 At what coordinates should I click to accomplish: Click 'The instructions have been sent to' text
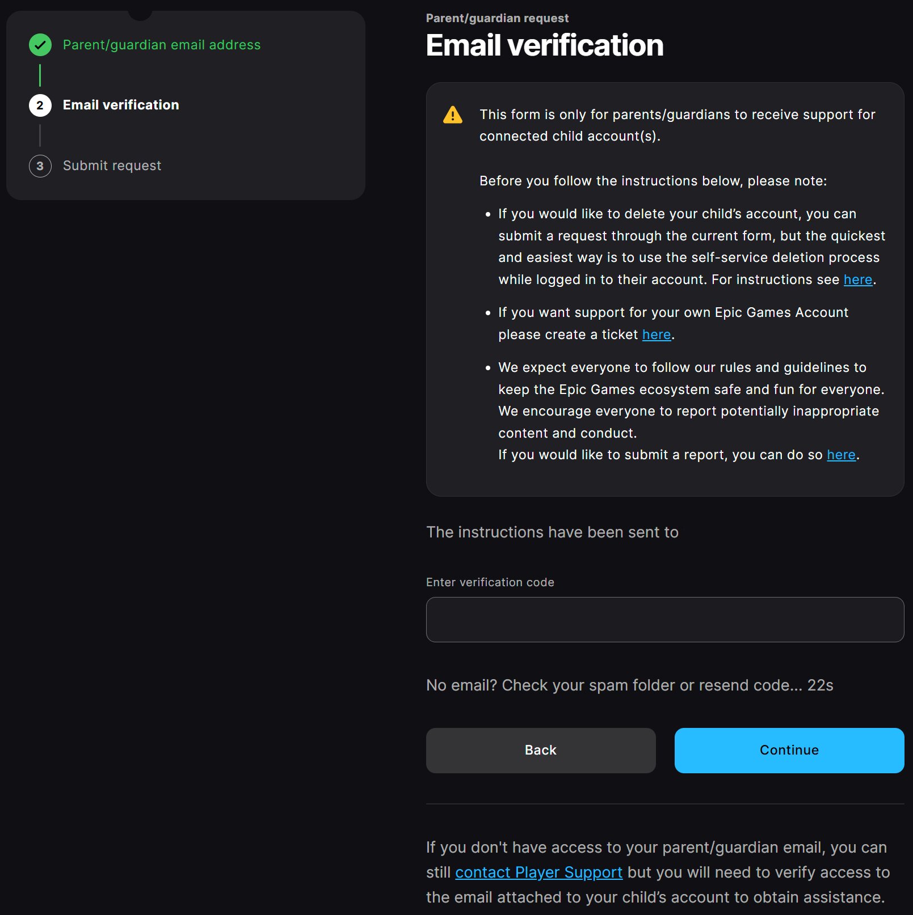click(x=552, y=532)
